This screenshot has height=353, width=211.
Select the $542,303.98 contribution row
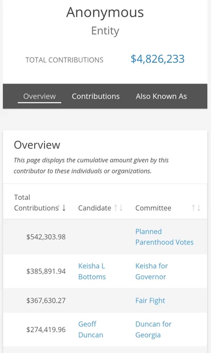[105, 237]
